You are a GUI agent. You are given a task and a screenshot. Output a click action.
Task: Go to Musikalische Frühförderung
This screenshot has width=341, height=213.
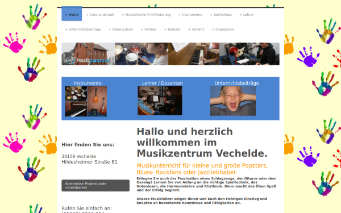[146, 15]
